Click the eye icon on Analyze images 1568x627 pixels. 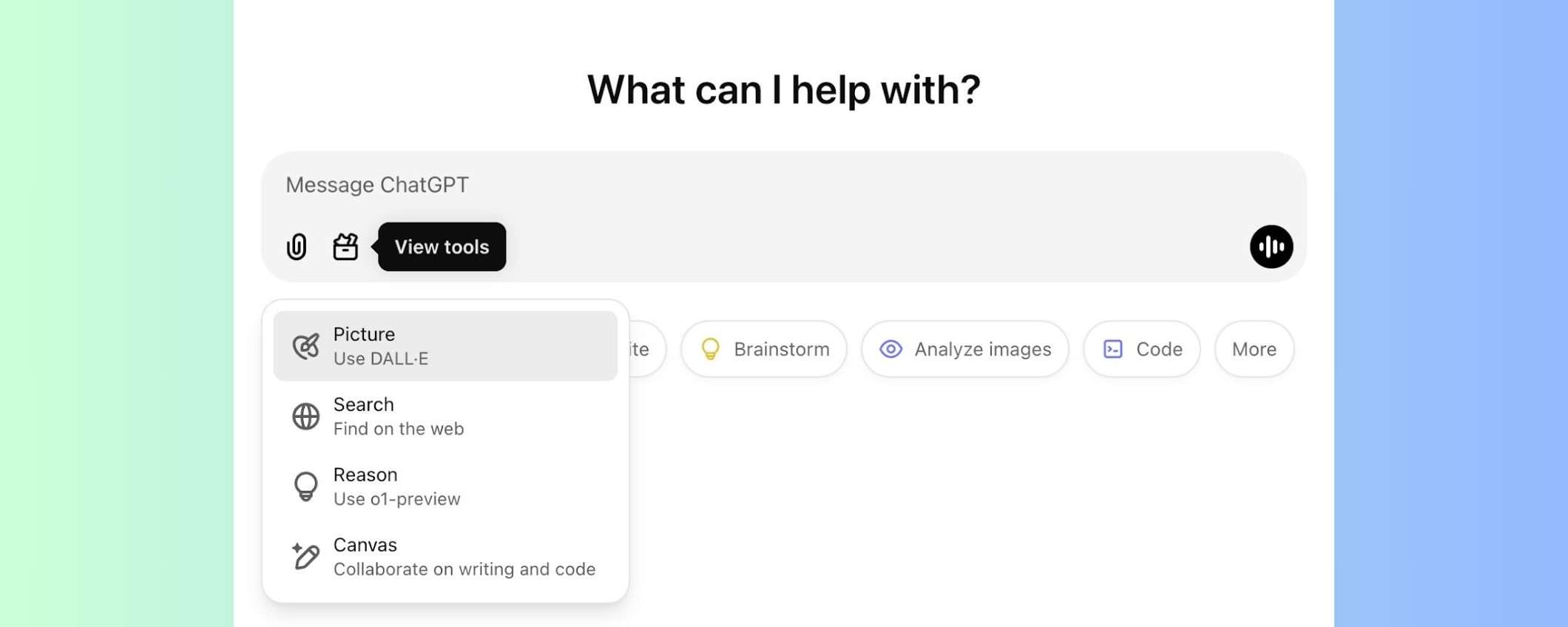tap(891, 349)
